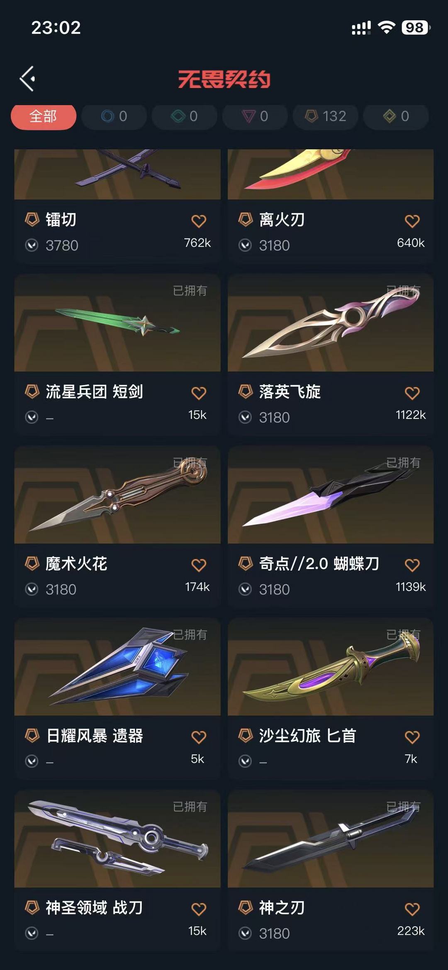Screen dimensions: 448x970
Task: Tap heart icon on 神之刃
Action: 412,909
